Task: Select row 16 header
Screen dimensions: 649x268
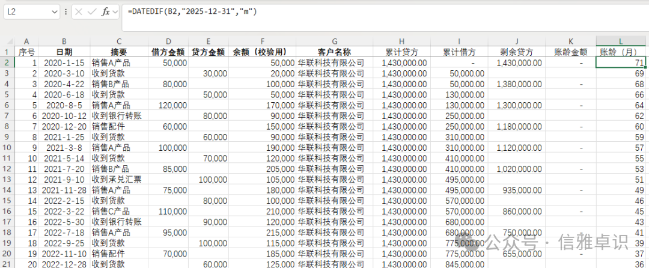Action: click(7, 211)
